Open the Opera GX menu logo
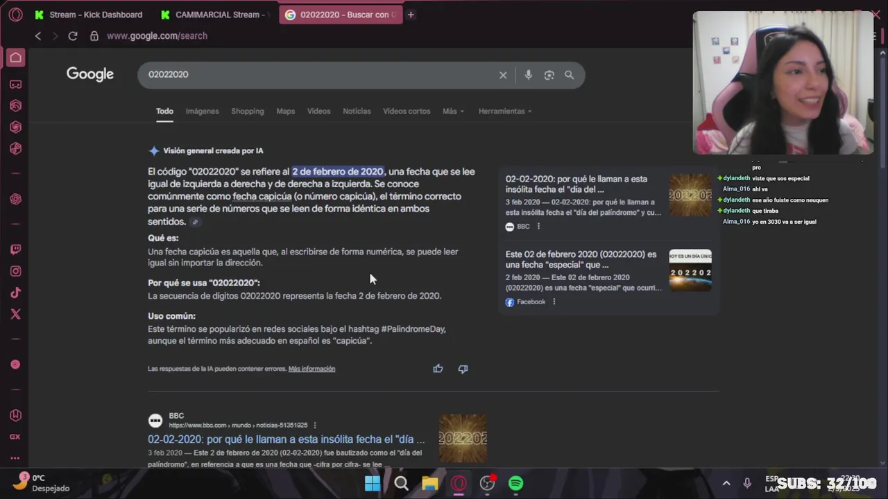Viewport: 888px width, 499px height. tap(15, 15)
